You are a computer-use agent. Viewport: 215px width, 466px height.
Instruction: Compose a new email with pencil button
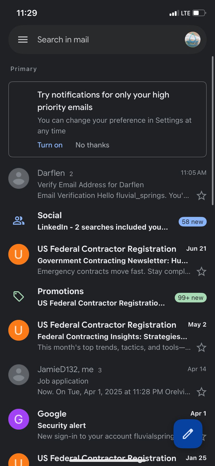pos(188,434)
